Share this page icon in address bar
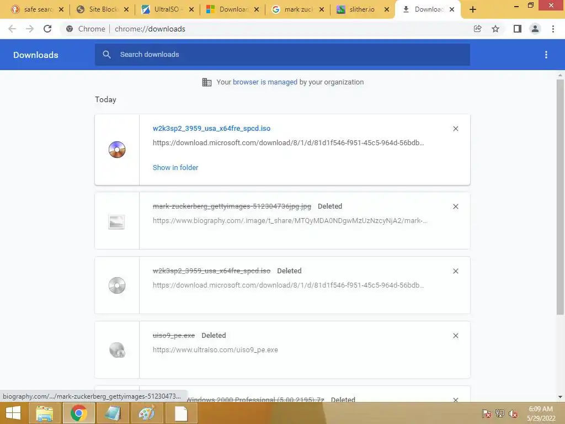 477,29
